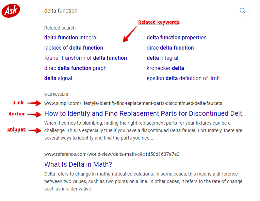Click the search magnifier icon
The height and width of the screenshot is (201, 260).
click(242, 11)
